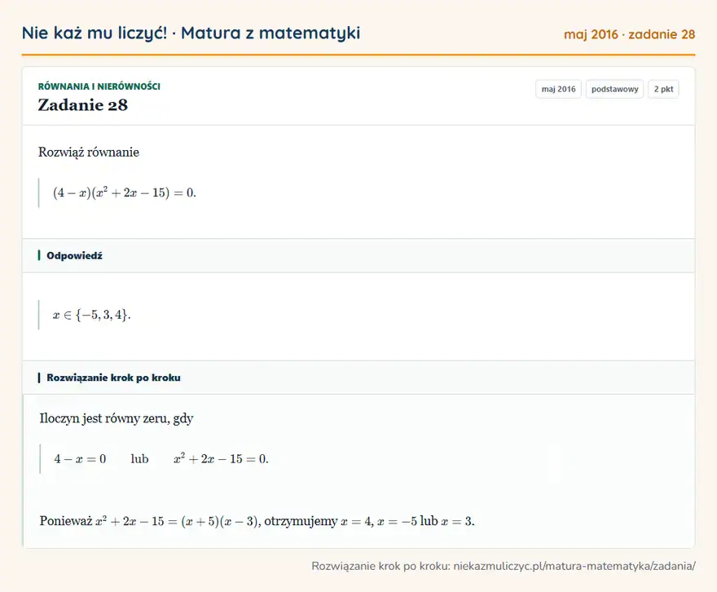Click the '4 − x = 0' expression
The image size is (717, 592).
coord(80,459)
